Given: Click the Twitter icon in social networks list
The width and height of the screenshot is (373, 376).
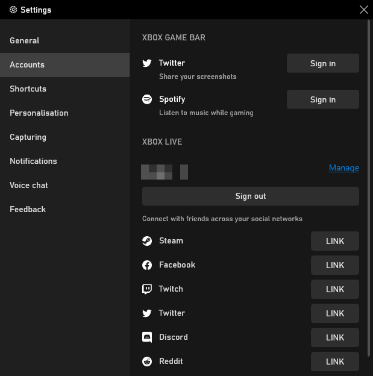Looking at the screenshot, I should click(147, 313).
